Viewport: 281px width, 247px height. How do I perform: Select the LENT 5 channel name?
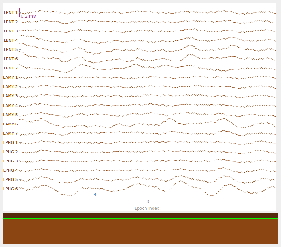click(x=10, y=50)
